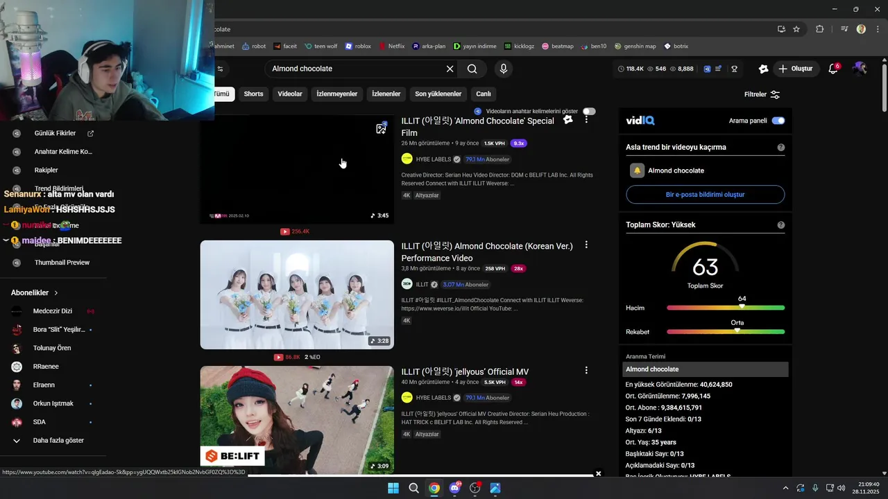
Task: Click the taskbar volume icon
Action: pyautogui.click(x=841, y=488)
